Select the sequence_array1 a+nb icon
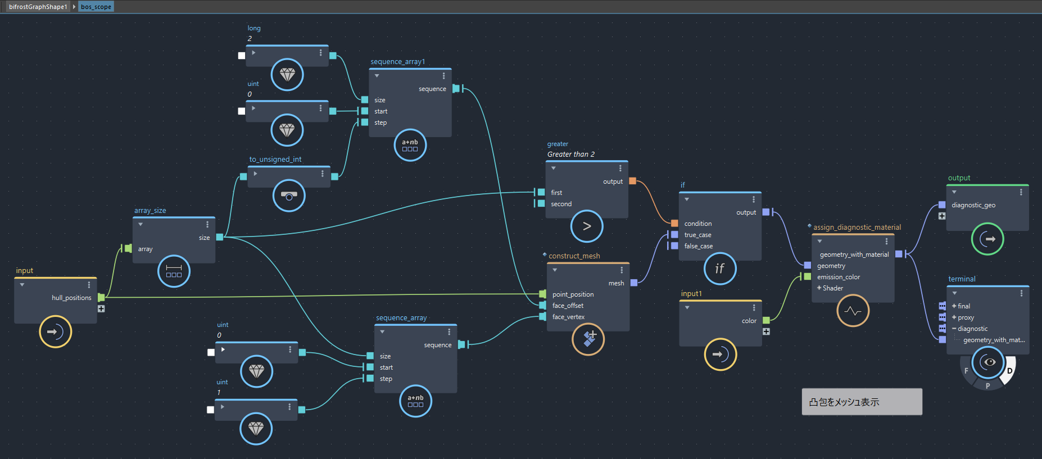Viewport: 1042px width, 459px height. pyautogui.click(x=410, y=146)
